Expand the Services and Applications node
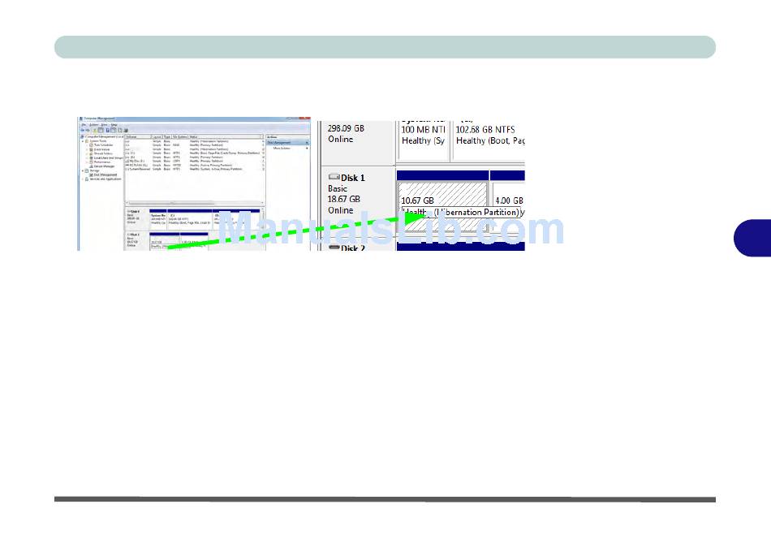Image resolution: width=771 pixels, height=543 pixels. (x=83, y=179)
